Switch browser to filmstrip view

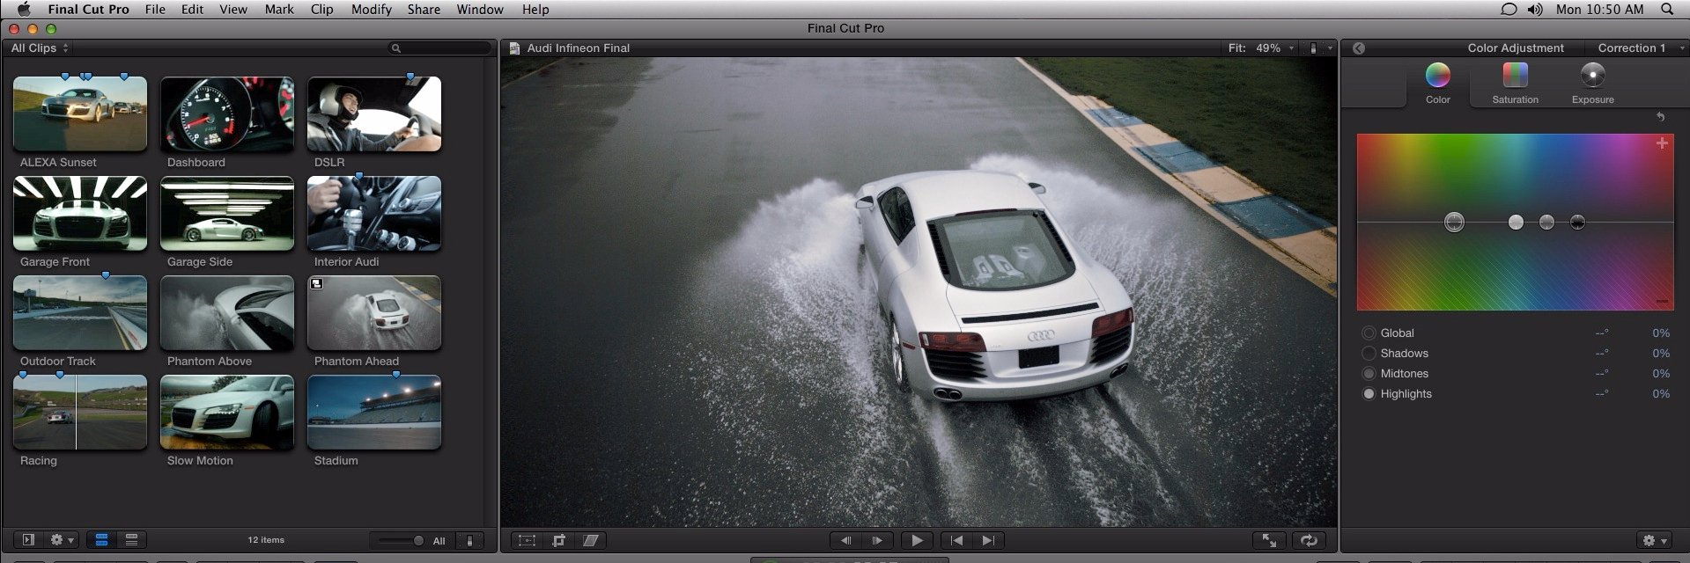pyautogui.click(x=101, y=540)
